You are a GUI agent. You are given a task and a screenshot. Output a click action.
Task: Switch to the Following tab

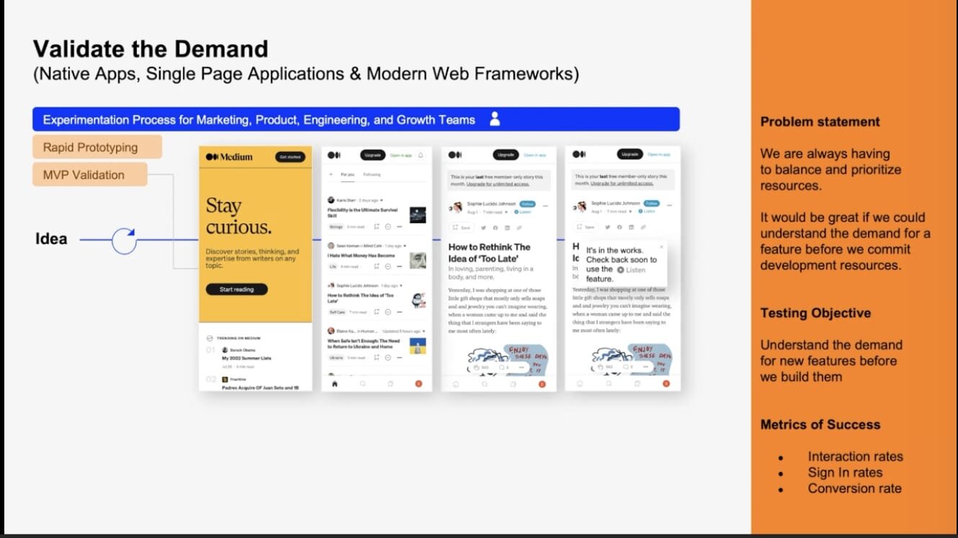click(x=372, y=175)
